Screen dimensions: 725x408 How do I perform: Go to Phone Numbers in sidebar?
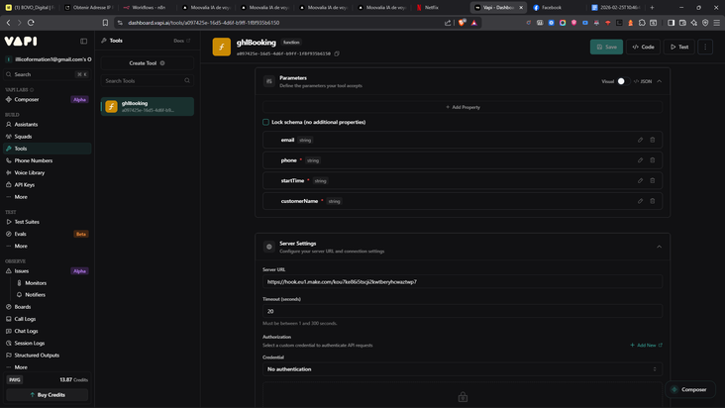click(34, 160)
